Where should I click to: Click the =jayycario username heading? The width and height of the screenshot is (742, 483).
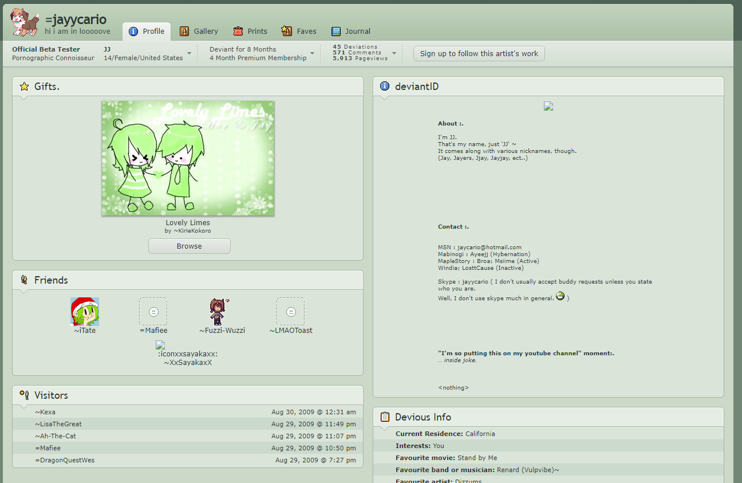pyautogui.click(x=76, y=20)
